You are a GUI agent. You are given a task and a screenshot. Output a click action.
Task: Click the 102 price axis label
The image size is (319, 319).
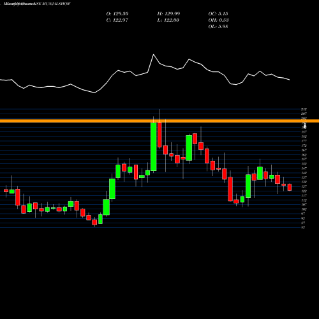(x=304, y=209)
